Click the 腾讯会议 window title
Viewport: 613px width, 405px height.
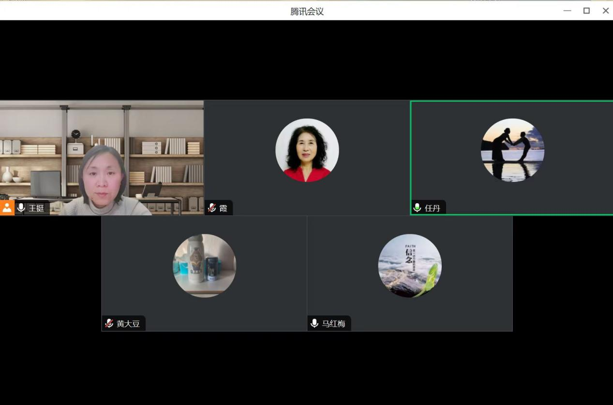tap(307, 11)
